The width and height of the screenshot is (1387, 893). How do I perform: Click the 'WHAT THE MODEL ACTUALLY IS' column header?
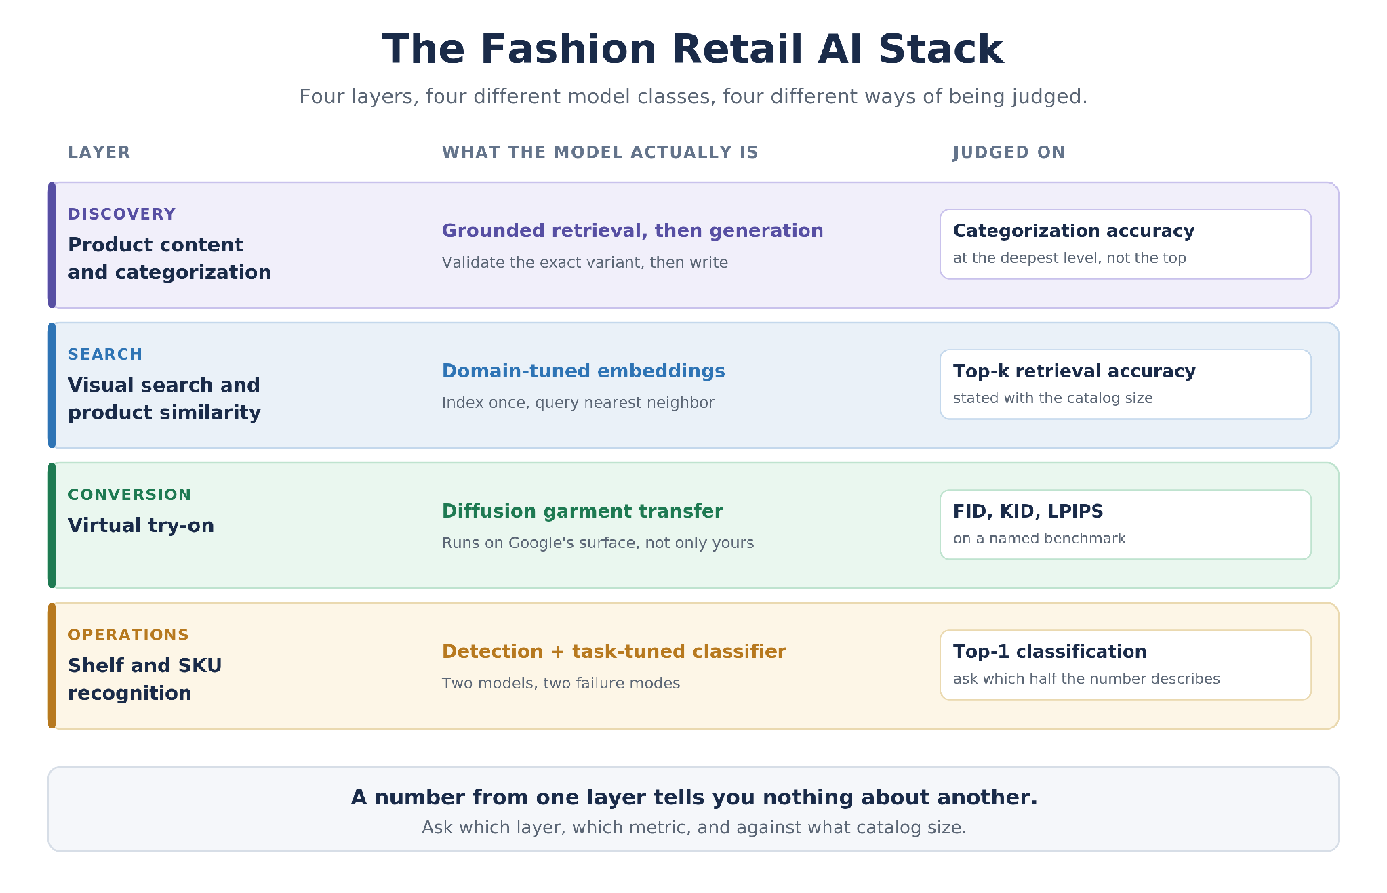tap(600, 152)
